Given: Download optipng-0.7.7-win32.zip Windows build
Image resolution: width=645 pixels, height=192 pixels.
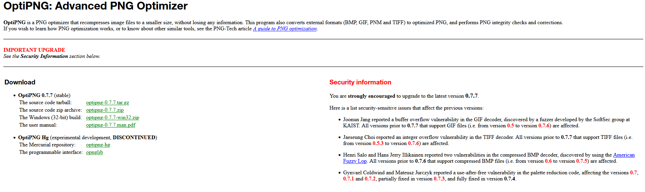Looking at the screenshot, I should (112, 117).
